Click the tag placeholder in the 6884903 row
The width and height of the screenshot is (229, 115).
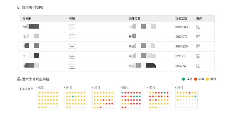point(72,27)
